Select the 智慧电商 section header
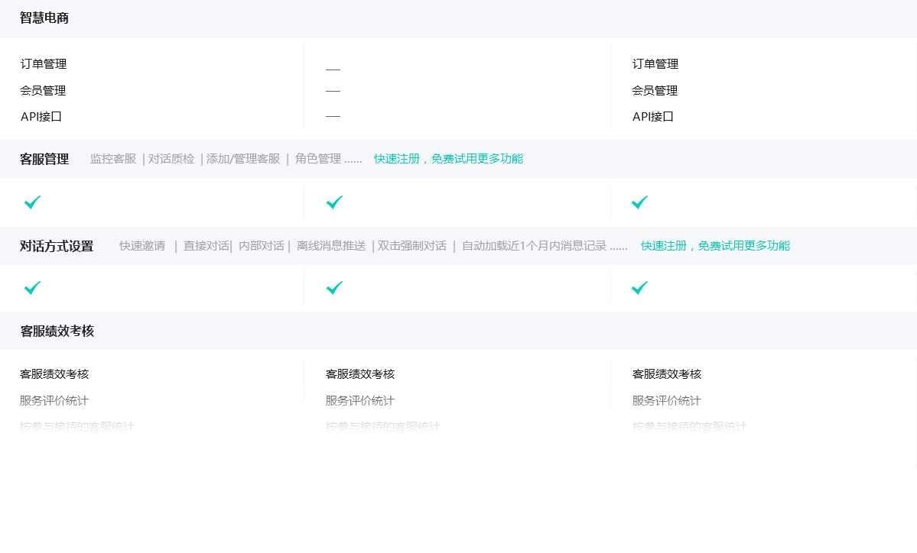Viewport: 917px width, 553px height. click(44, 18)
